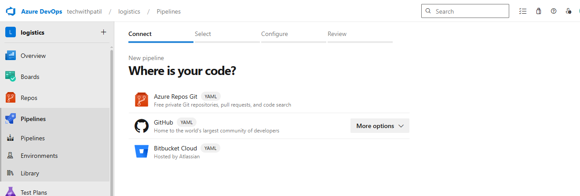Switch to the Select step tab

pos(203,34)
